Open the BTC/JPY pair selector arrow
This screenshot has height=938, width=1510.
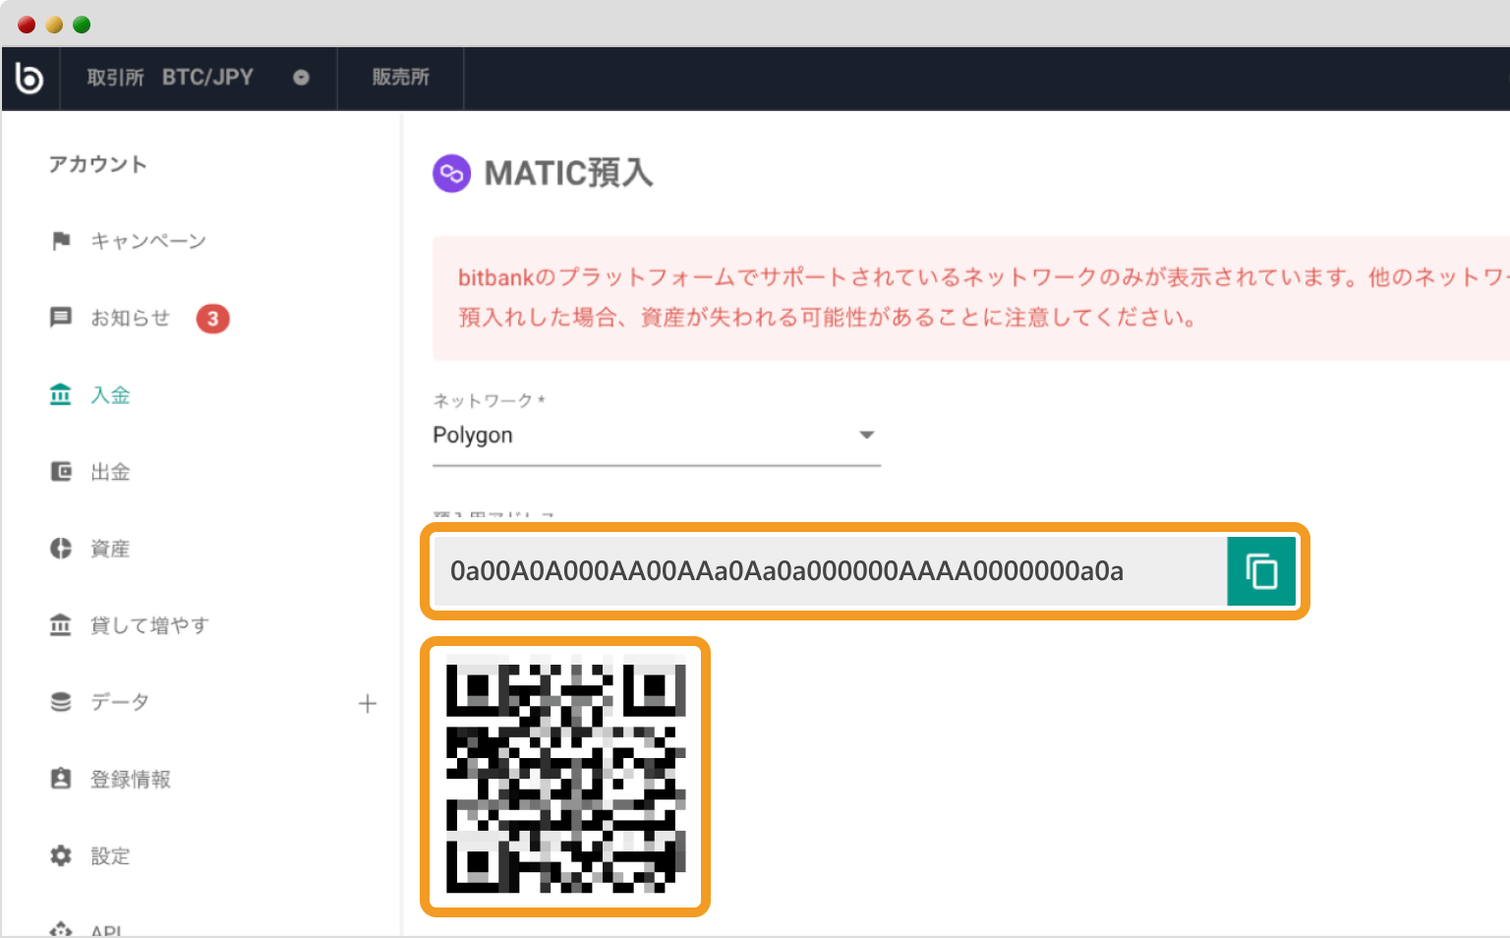301,78
